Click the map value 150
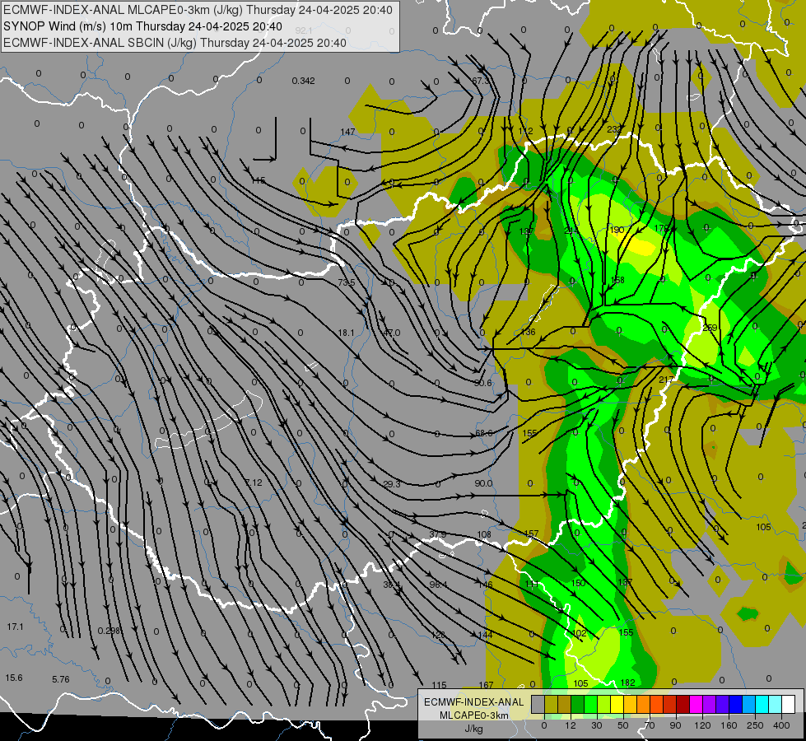This screenshot has height=741, width=806. pyautogui.click(x=578, y=583)
